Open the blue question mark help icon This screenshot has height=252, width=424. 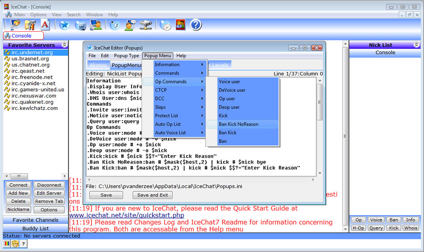196,25
